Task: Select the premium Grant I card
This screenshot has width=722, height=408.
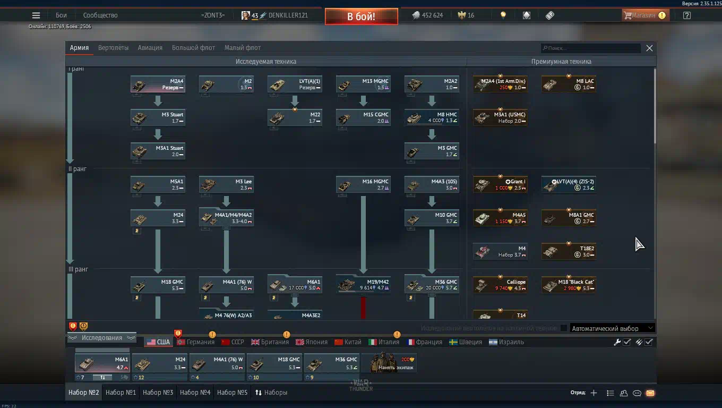Action: point(500,184)
